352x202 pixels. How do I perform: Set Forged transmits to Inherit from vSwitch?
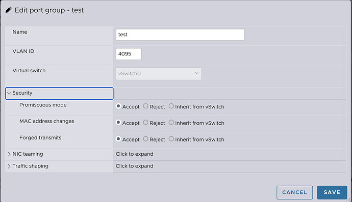(171, 139)
